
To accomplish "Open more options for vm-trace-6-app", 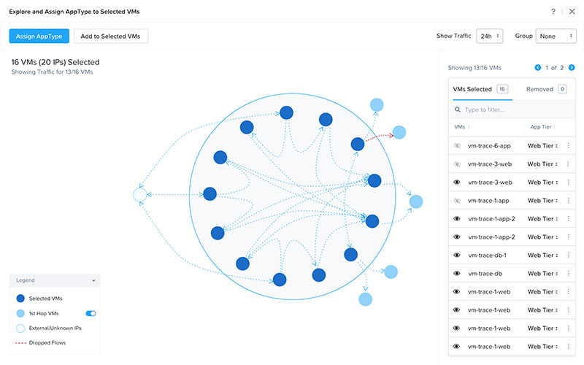I will [568, 145].
